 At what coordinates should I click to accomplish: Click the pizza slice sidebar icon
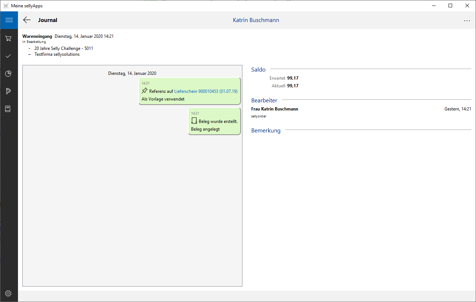pyautogui.click(x=8, y=91)
